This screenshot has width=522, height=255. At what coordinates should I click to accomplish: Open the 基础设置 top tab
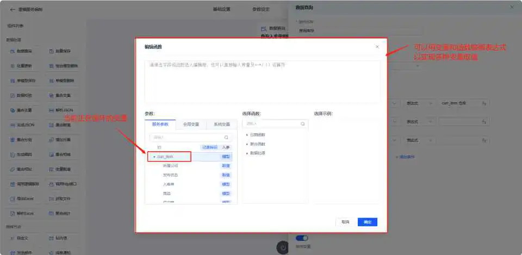point(221,9)
